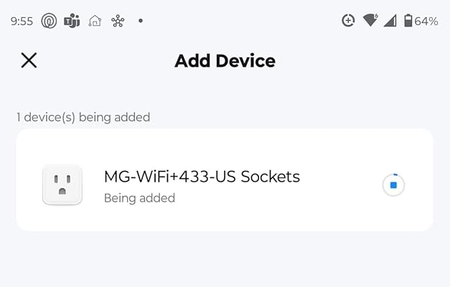This screenshot has height=287, width=450.
Task: Tap the cellular signal strength icon
Action: tap(390, 21)
